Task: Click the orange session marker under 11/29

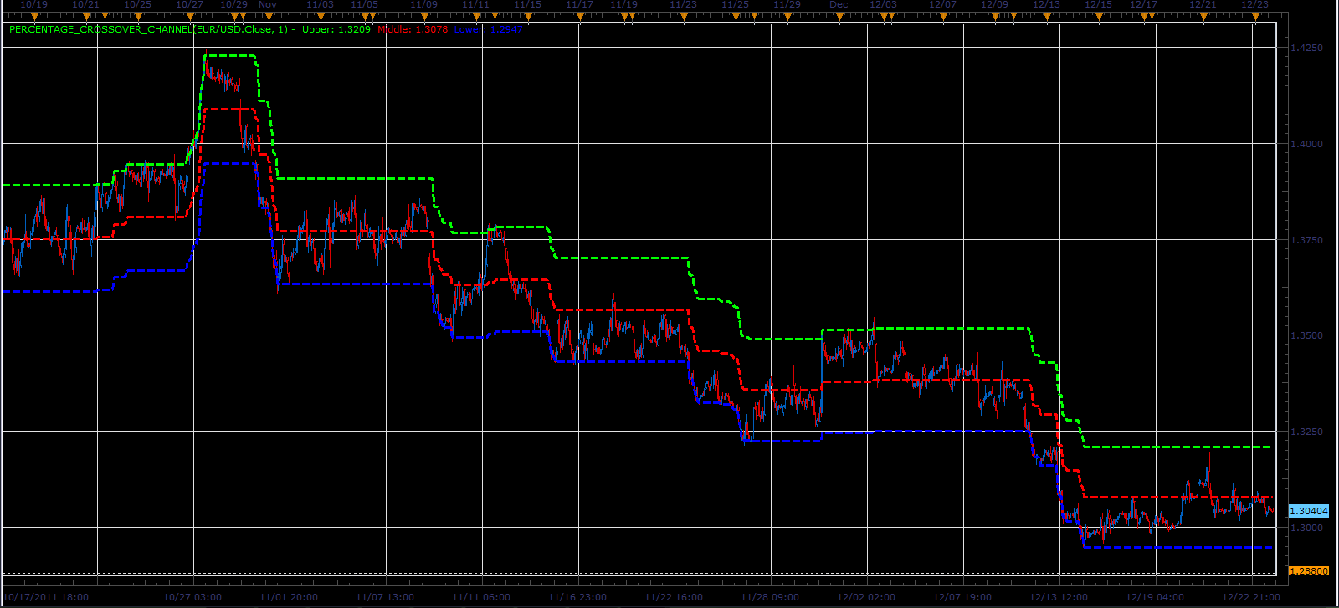Action: click(x=787, y=17)
